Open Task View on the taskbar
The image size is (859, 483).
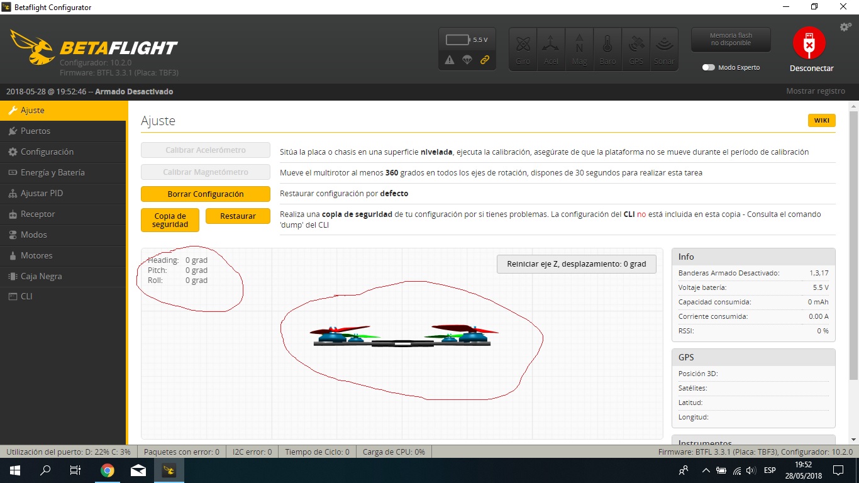click(x=75, y=470)
